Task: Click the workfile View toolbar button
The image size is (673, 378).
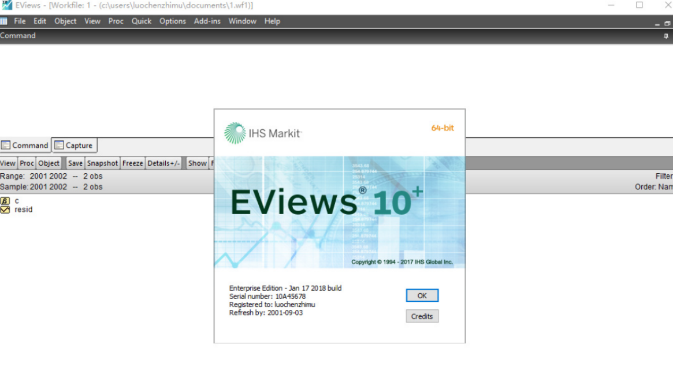Action: pyautogui.click(x=8, y=163)
